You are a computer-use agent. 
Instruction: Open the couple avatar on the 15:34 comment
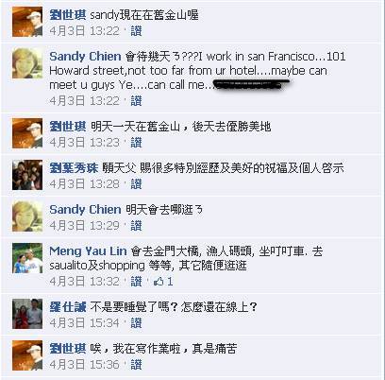pyautogui.click(x=27, y=314)
